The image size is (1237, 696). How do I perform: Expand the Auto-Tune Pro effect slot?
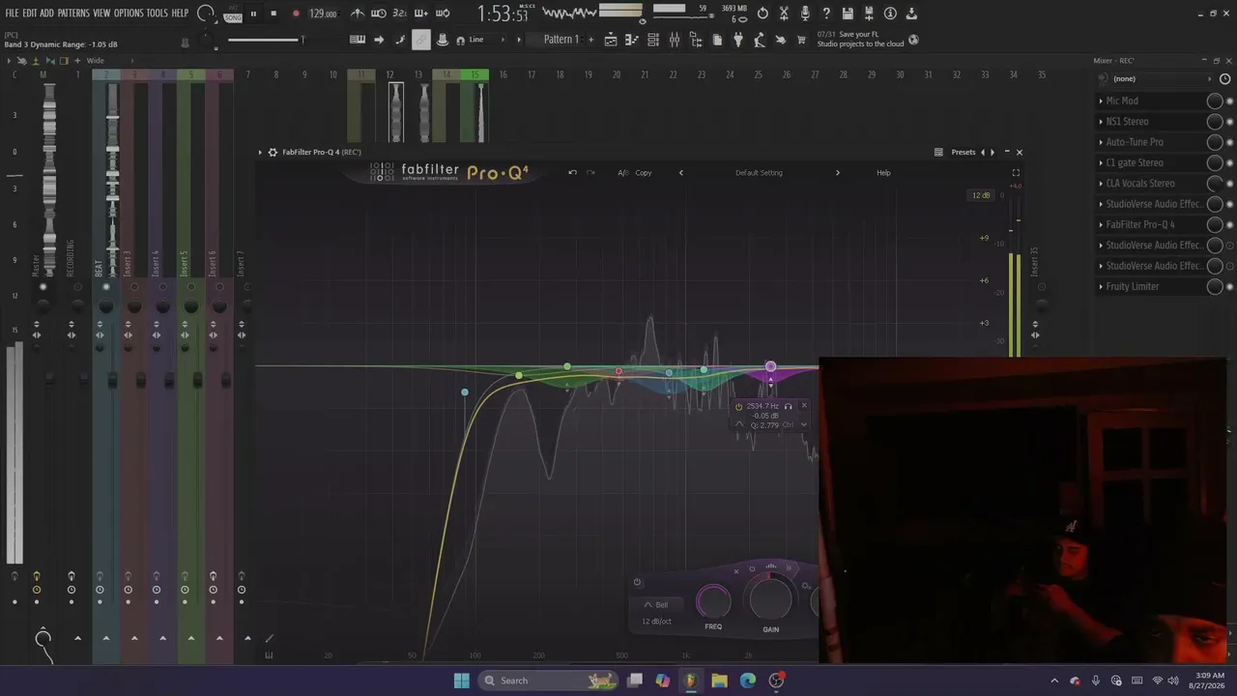(x=1101, y=142)
